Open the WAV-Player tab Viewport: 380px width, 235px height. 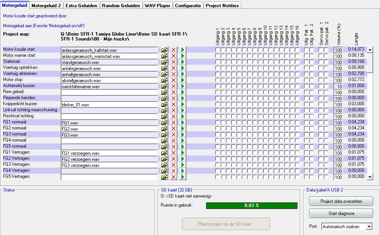[x=158, y=5]
